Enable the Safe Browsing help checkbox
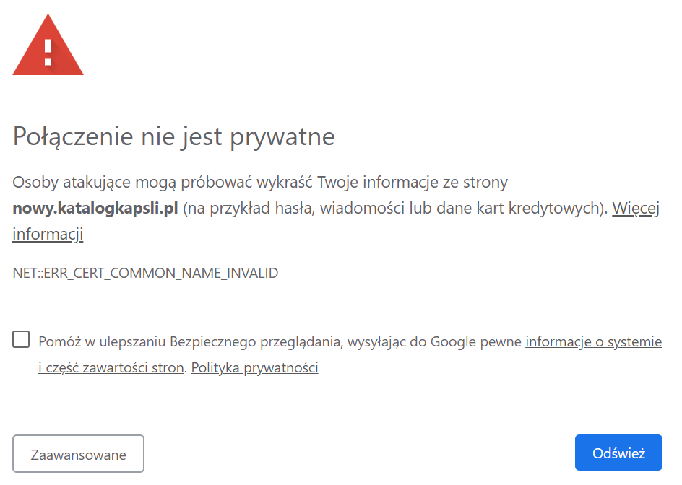Screen dimensions: 682x485 tap(21, 340)
